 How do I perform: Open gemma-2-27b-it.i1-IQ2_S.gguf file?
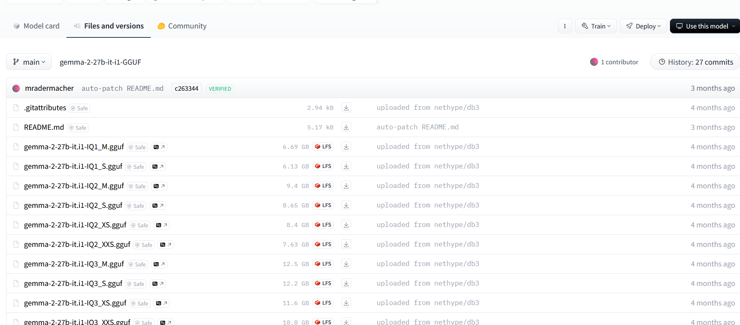click(x=73, y=205)
